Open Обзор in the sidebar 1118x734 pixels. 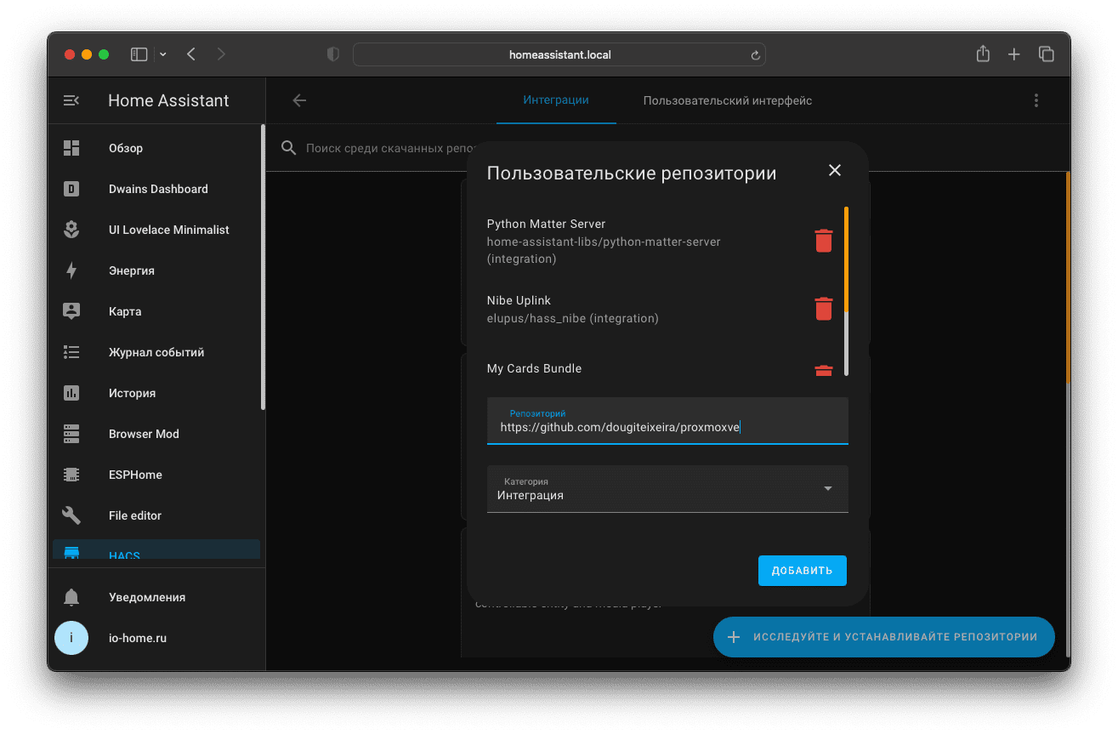(126, 148)
